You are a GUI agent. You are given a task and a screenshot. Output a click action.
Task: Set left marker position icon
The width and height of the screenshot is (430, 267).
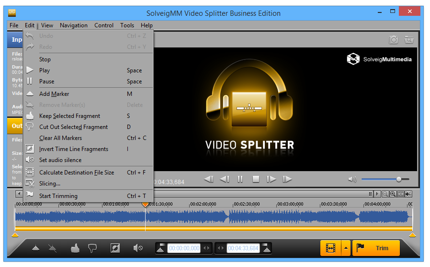click(x=160, y=248)
